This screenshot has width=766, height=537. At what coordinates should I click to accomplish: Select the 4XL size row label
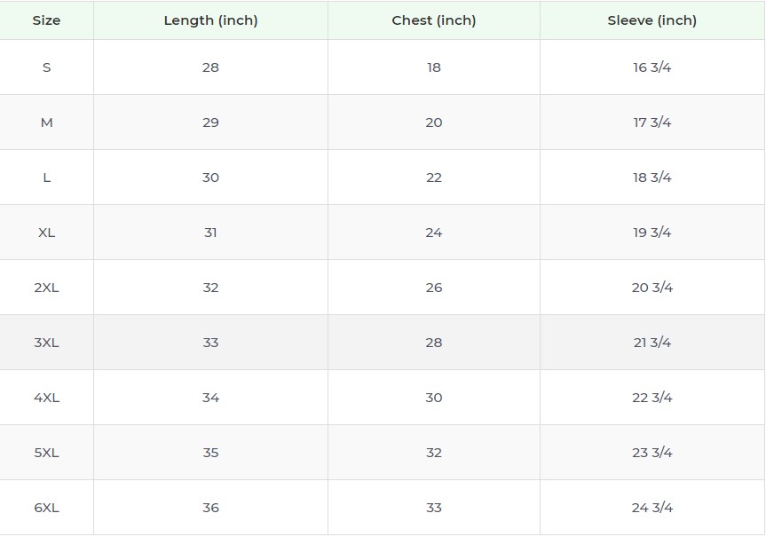46,398
